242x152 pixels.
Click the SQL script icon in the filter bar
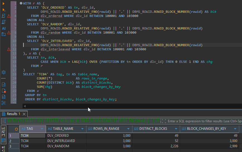[x=4, y=121]
